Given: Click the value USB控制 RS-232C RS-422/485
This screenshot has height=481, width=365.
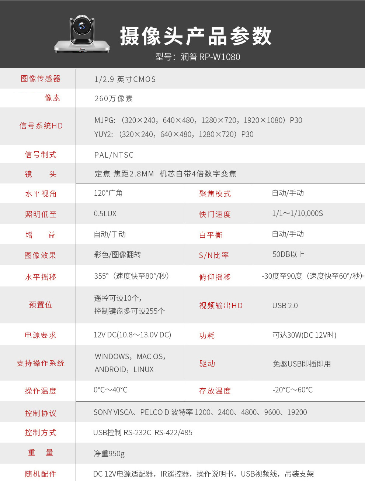Looking at the screenshot, I should click(x=143, y=433).
